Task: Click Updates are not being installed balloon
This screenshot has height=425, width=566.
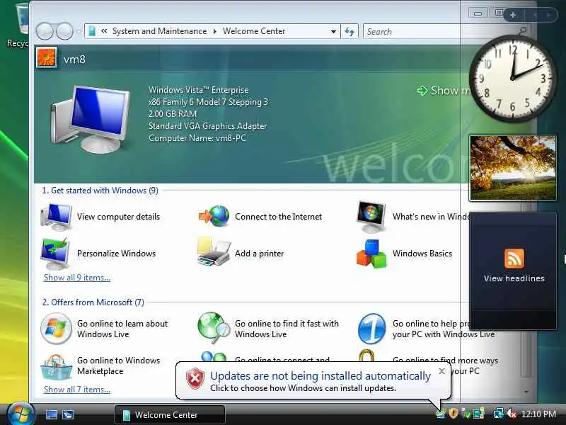Action: (313, 380)
